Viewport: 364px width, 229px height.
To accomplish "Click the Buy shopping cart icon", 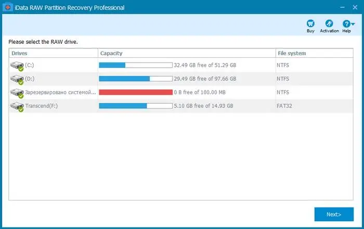I will pyautogui.click(x=310, y=23).
